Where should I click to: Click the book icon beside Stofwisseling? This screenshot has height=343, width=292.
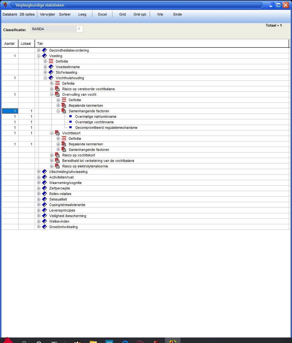tap(51, 72)
